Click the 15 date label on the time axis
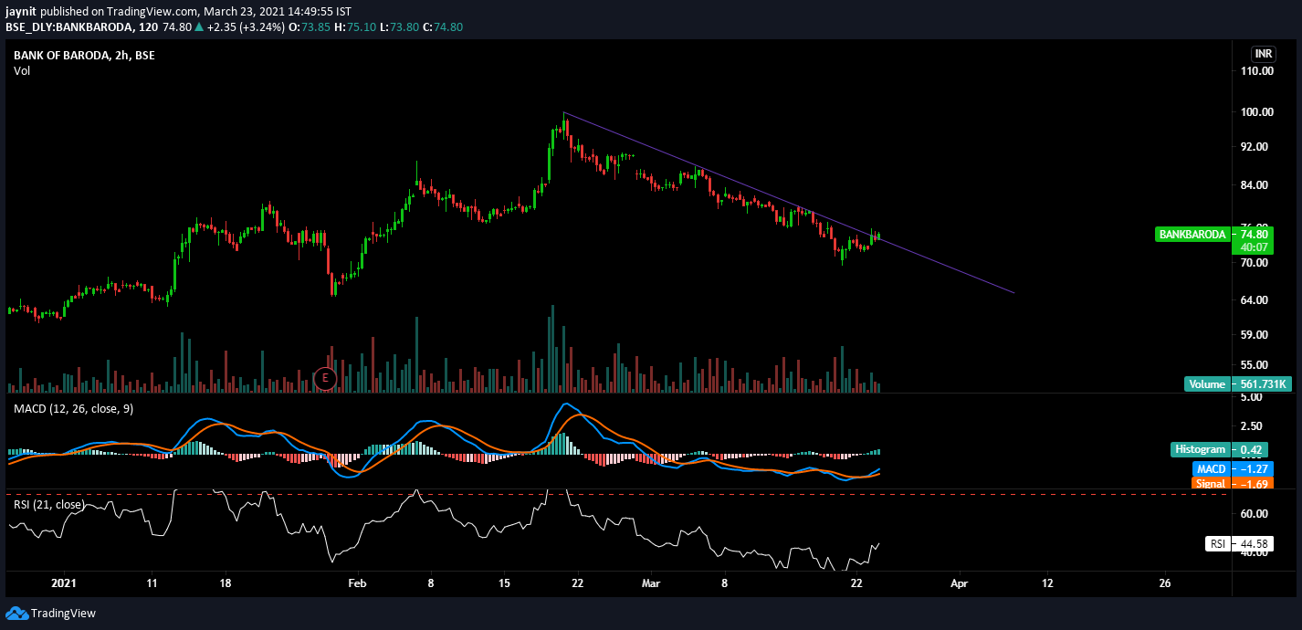 click(505, 583)
